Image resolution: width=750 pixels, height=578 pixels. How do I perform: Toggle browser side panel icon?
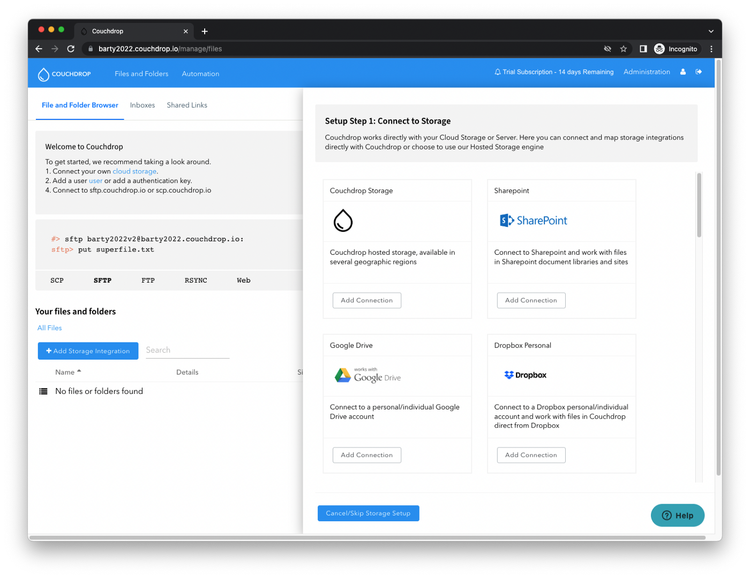click(x=643, y=49)
